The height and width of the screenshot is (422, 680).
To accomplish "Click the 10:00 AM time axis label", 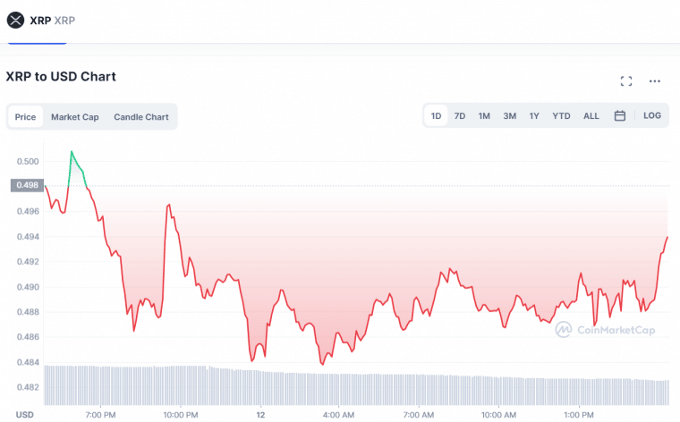I will pos(498,415).
